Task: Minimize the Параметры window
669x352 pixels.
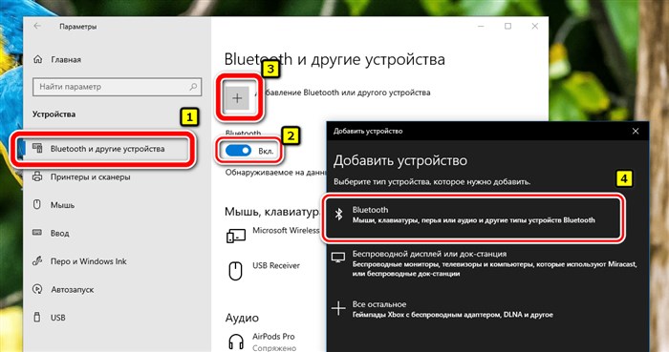Action: (481, 26)
